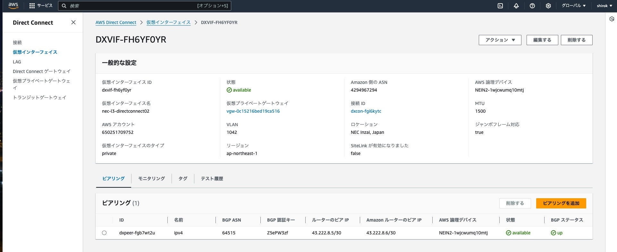617x252 pixels.
Task: Close the Direct Connect side navigation
Action: [x=73, y=22]
